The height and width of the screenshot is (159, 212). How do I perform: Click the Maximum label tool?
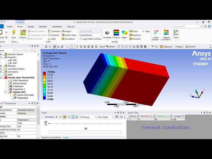(x=135, y=35)
